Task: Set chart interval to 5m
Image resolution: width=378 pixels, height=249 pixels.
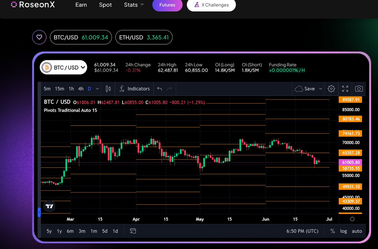Action: (x=47, y=89)
